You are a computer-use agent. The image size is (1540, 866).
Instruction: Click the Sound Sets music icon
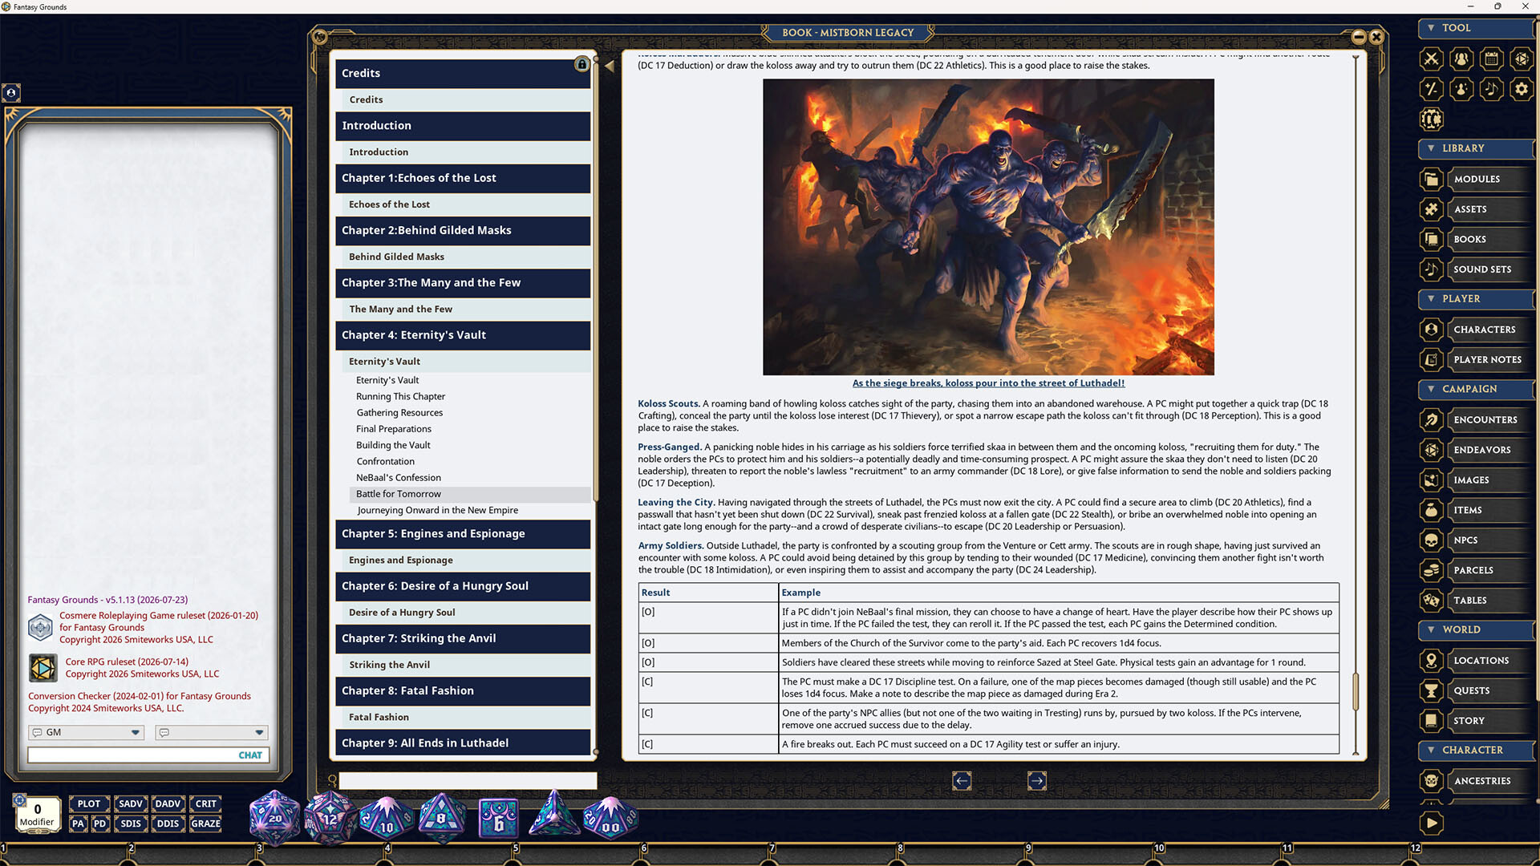(1431, 269)
